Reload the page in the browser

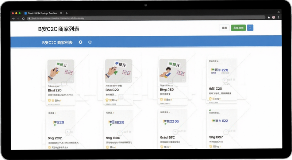[23, 19]
